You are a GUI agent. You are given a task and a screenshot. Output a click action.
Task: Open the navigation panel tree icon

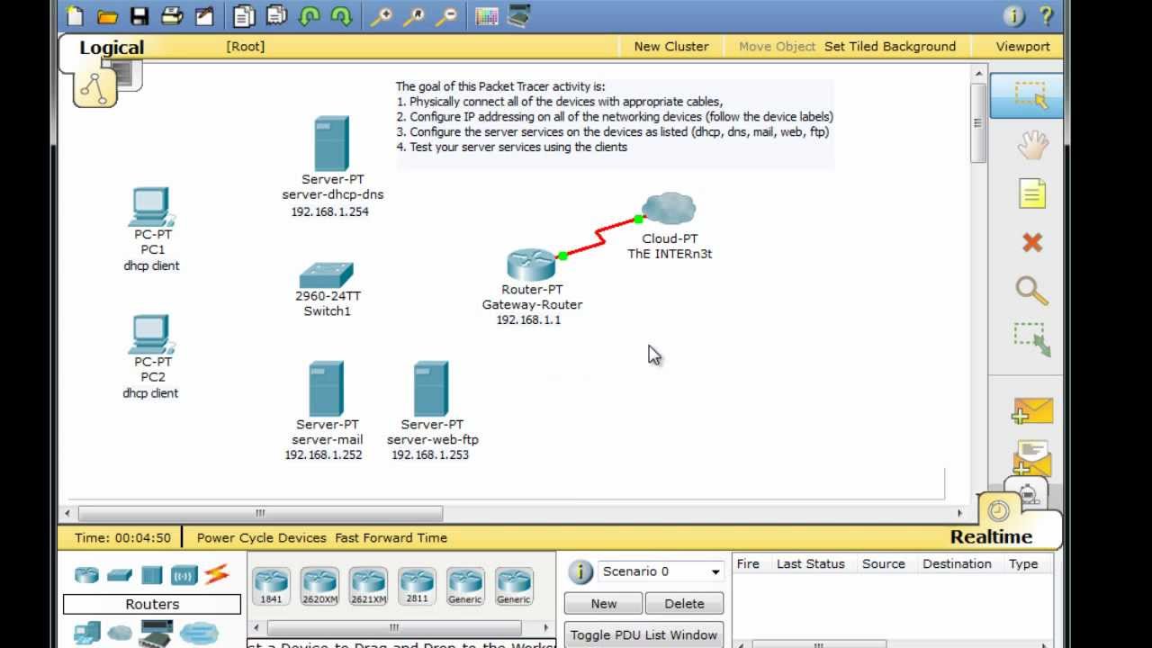(x=94, y=88)
